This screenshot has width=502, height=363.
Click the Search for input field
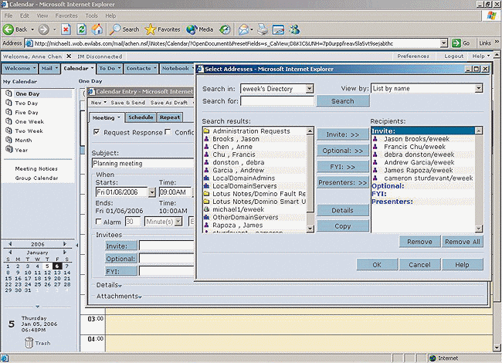pyautogui.click(x=277, y=101)
